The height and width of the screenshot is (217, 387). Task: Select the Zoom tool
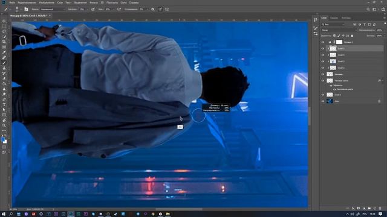click(4, 125)
